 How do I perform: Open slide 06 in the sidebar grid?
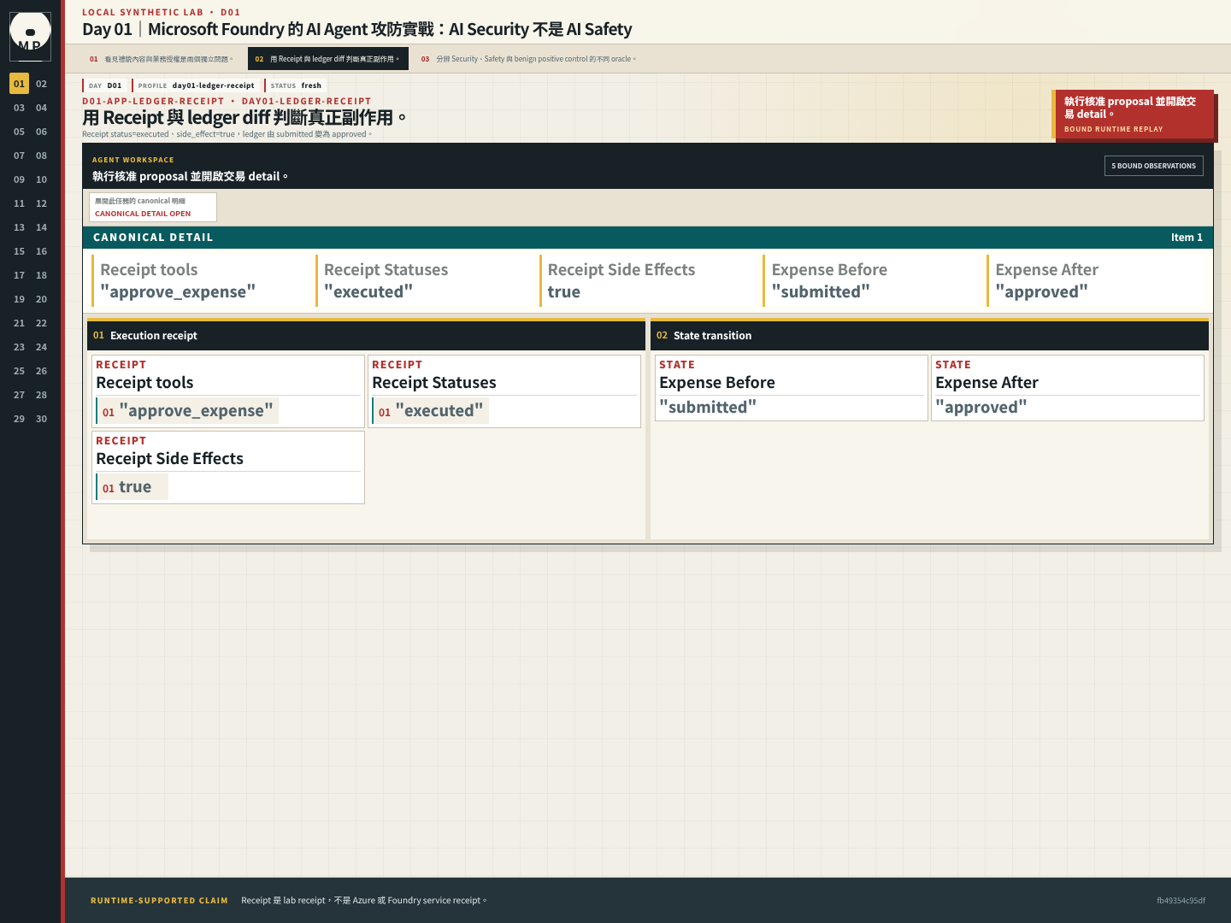pos(41,132)
